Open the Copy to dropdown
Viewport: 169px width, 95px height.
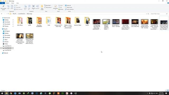point(29,7)
